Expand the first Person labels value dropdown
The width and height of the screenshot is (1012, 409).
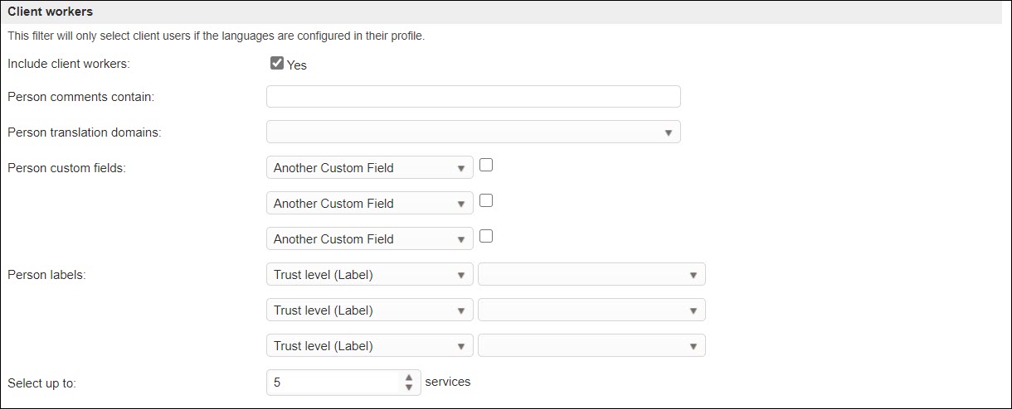pos(591,275)
